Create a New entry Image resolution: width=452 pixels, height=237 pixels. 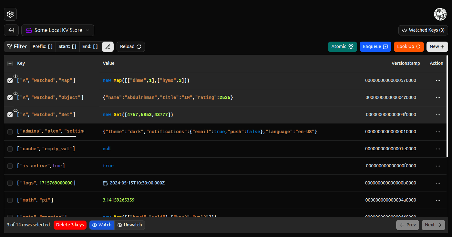point(437,46)
